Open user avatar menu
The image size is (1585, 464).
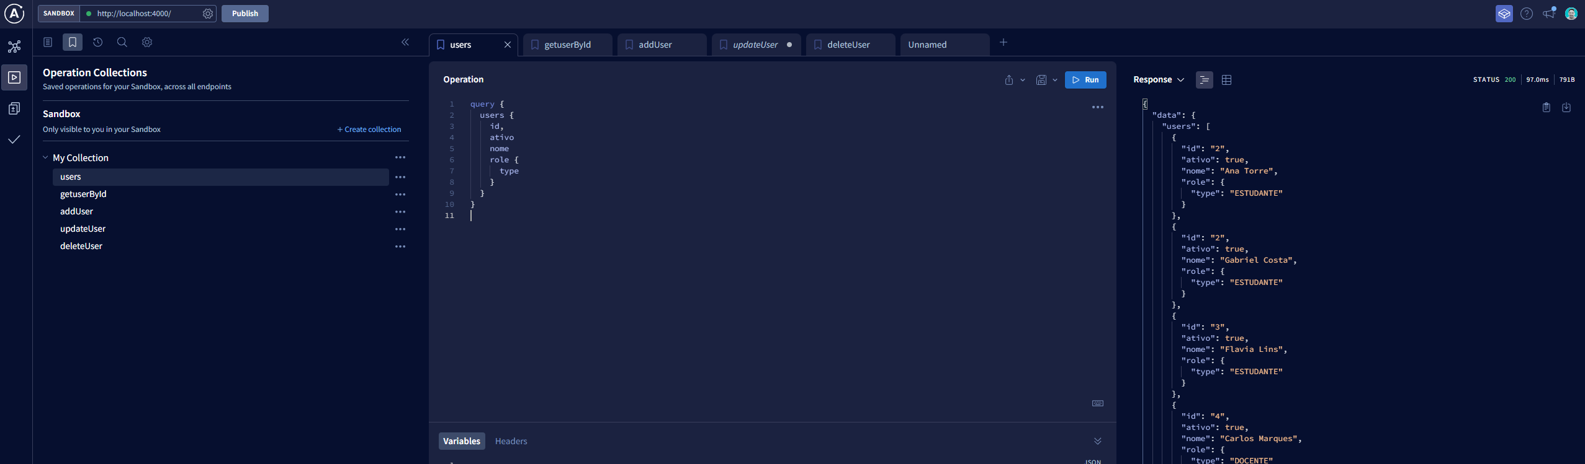click(x=1571, y=14)
